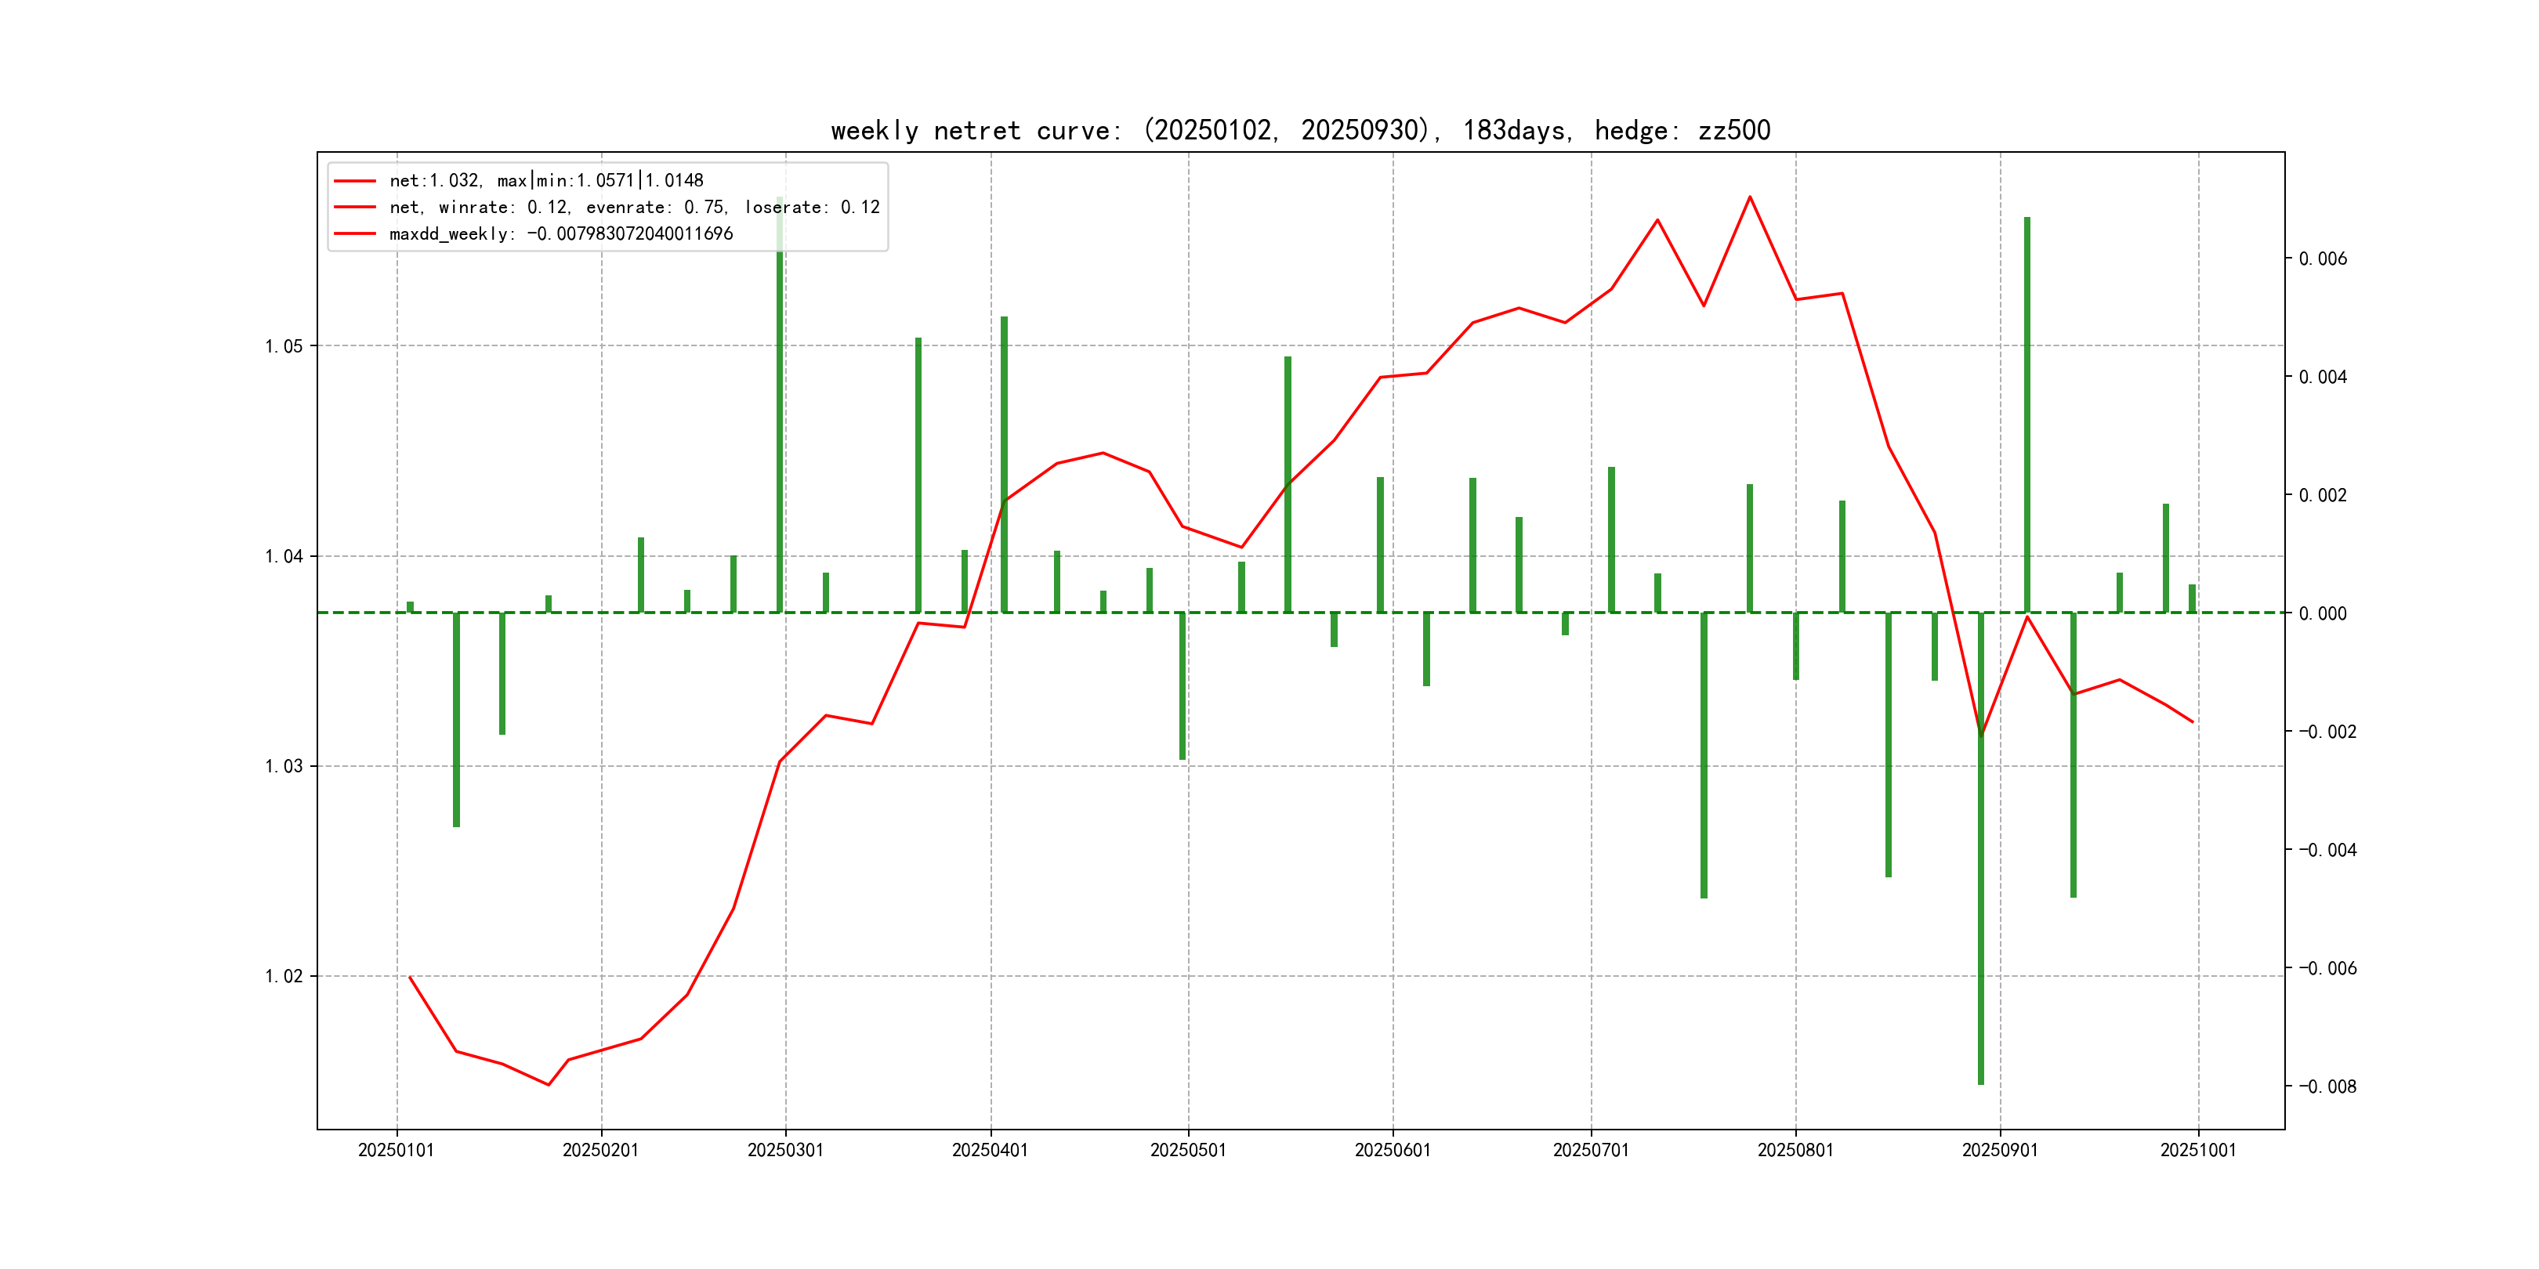Viewport: 2539px width, 1269px height.
Task: Click the chart title mentioning hedge zz500
Action: pyautogui.click(x=1300, y=130)
